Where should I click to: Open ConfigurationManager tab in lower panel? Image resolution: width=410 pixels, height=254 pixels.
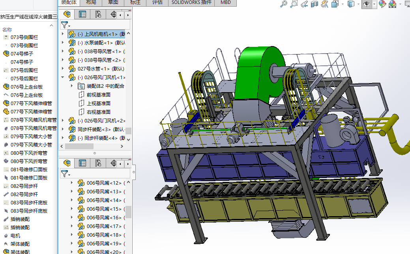(x=98, y=163)
